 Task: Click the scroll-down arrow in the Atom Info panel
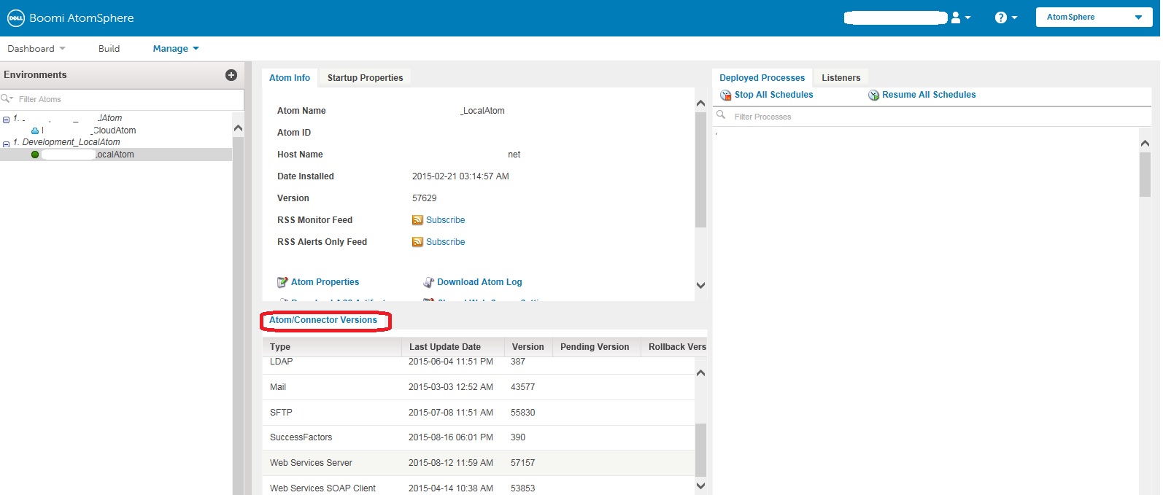point(701,286)
